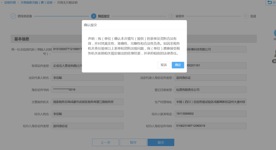Click the step 4 完成 circle
Image resolution: width=276 pixels, height=150 pixels.
click(246, 16)
